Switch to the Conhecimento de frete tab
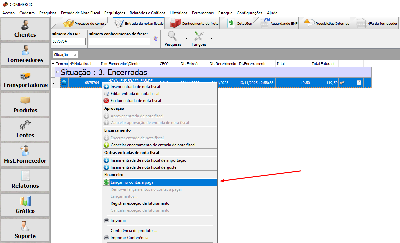The width and height of the screenshot is (400, 243). click(x=195, y=24)
